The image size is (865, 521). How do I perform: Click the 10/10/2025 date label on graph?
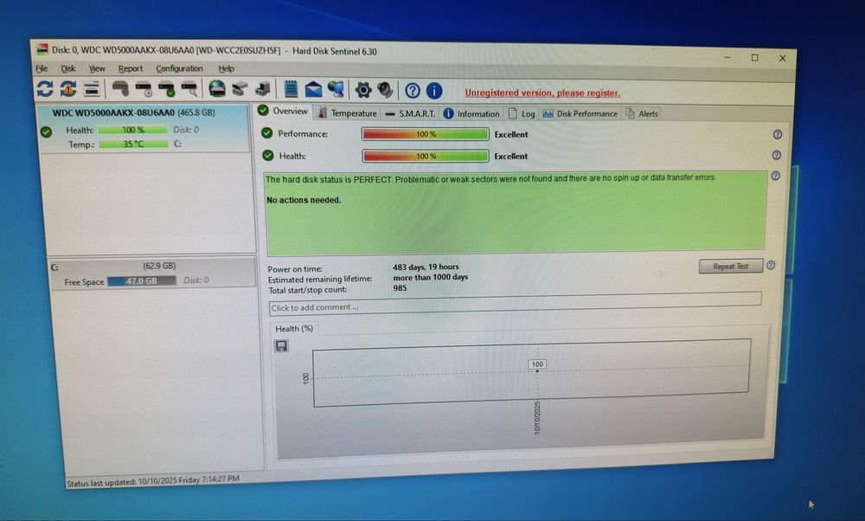(537, 418)
